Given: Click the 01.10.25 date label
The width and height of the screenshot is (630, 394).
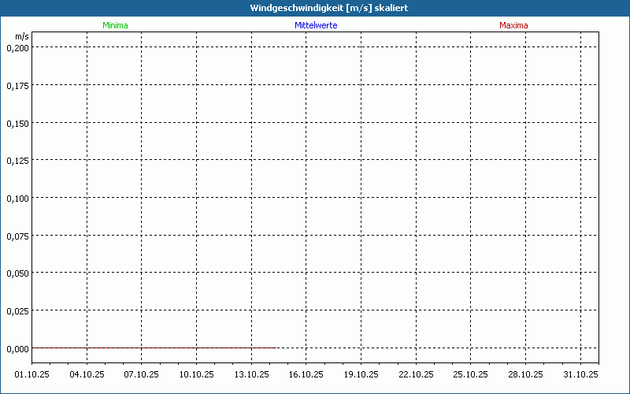Looking at the screenshot, I should click(x=32, y=374).
